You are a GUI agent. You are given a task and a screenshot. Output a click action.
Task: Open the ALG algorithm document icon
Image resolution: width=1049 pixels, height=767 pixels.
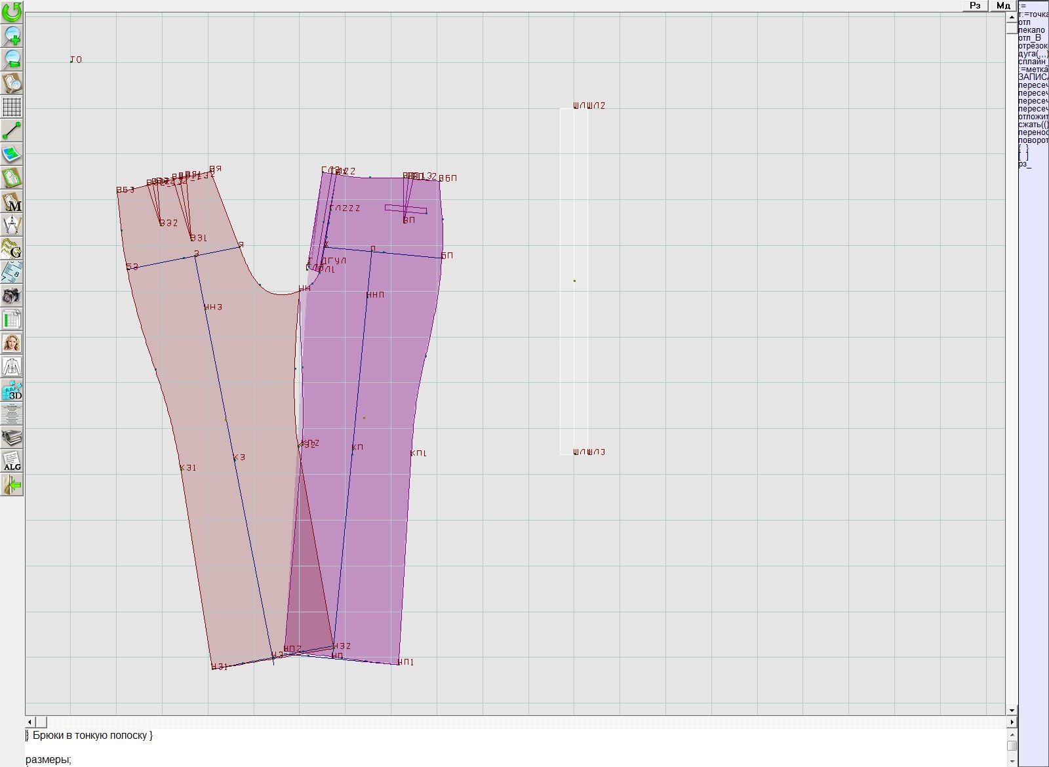[x=12, y=462]
